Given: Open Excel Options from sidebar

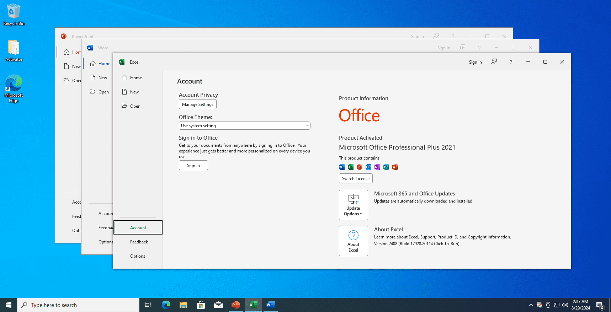Looking at the screenshot, I should (x=138, y=256).
